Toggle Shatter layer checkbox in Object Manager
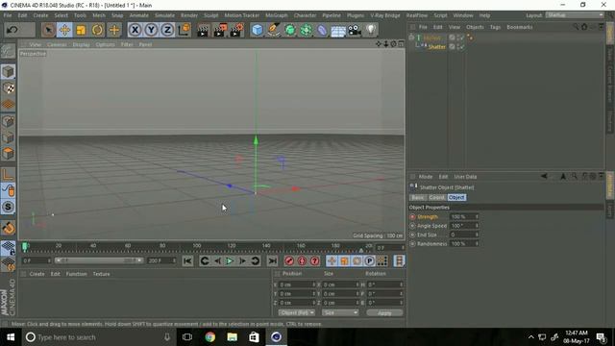Viewport: 615px width, 346px height. 452,47
